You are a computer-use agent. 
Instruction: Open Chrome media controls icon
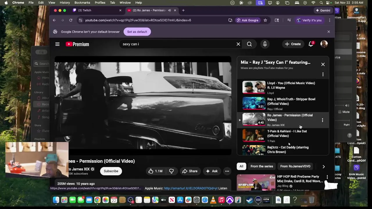(289, 20)
